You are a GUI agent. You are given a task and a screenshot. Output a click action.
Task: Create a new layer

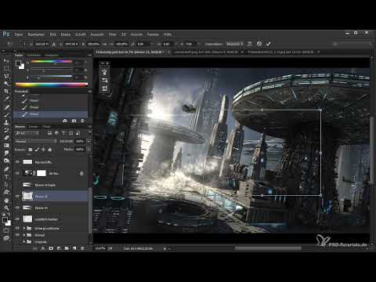(74, 248)
